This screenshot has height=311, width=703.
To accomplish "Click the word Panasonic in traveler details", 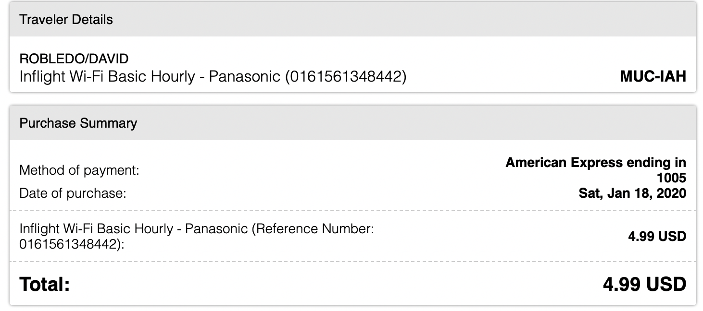I will click(244, 77).
